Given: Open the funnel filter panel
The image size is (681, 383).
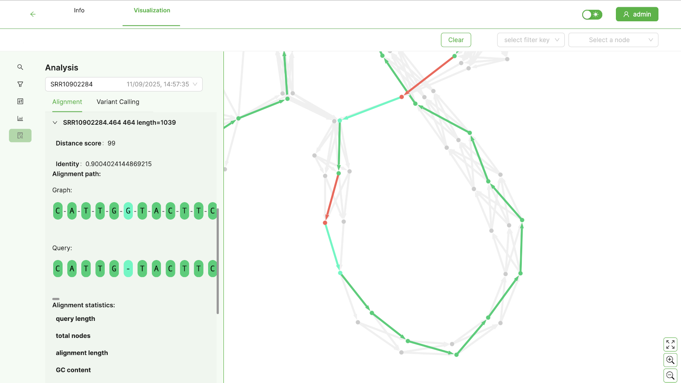Looking at the screenshot, I should (x=20, y=84).
